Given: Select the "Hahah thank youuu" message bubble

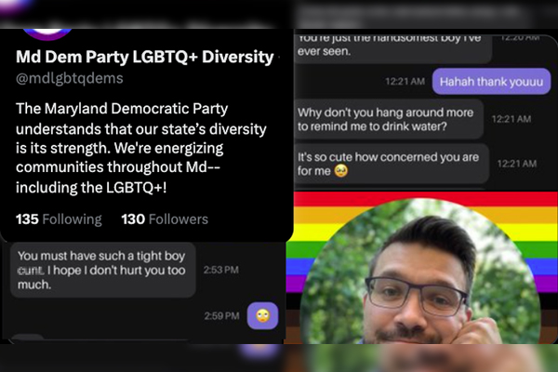Looking at the screenshot, I should [x=491, y=82].
